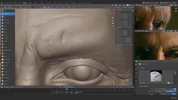Select the Grab brush tool
This screenshot has width=178, height=100.
(8, 56)
